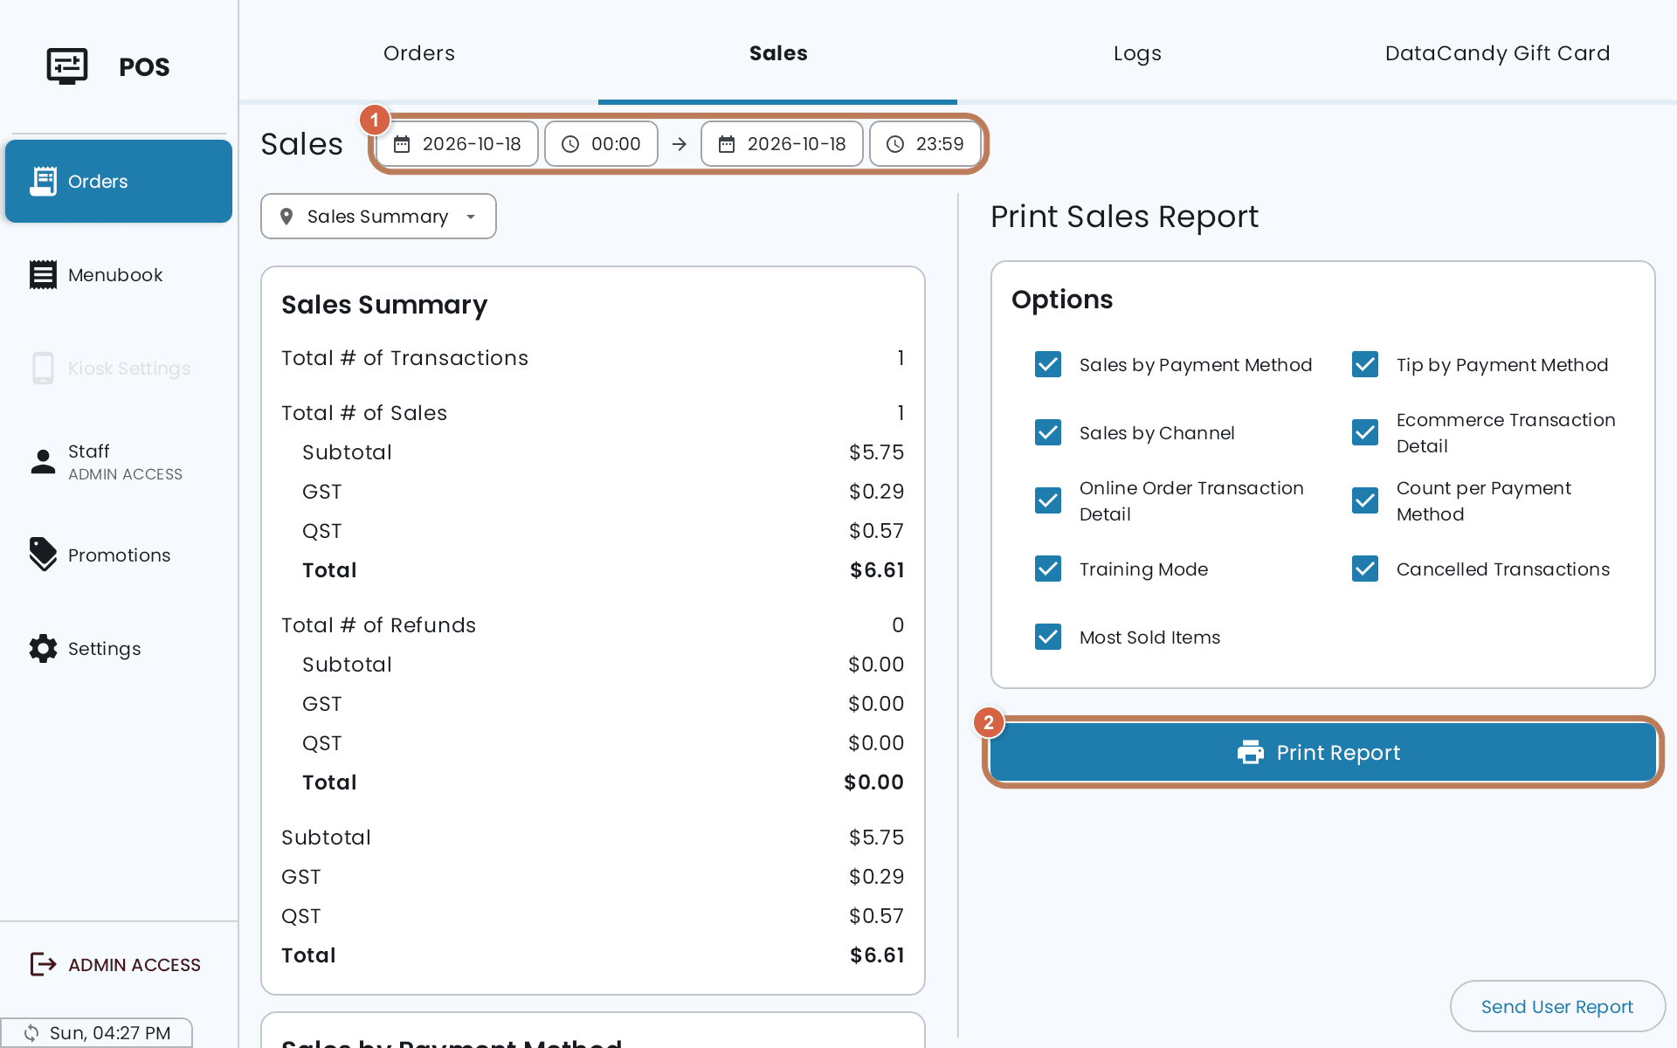
Task: Click the printer icon on Print Report
Action: [1251, 752]
